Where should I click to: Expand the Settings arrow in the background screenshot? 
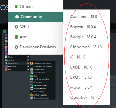click(28, 60)
